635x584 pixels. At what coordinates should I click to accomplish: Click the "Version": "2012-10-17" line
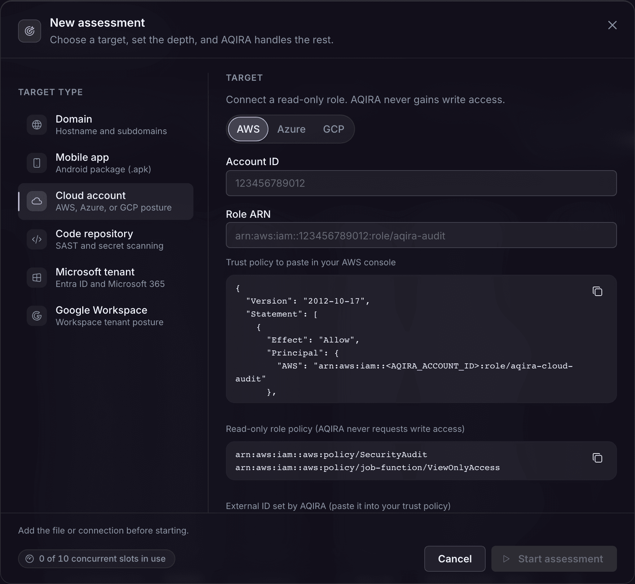click(308, 301)
